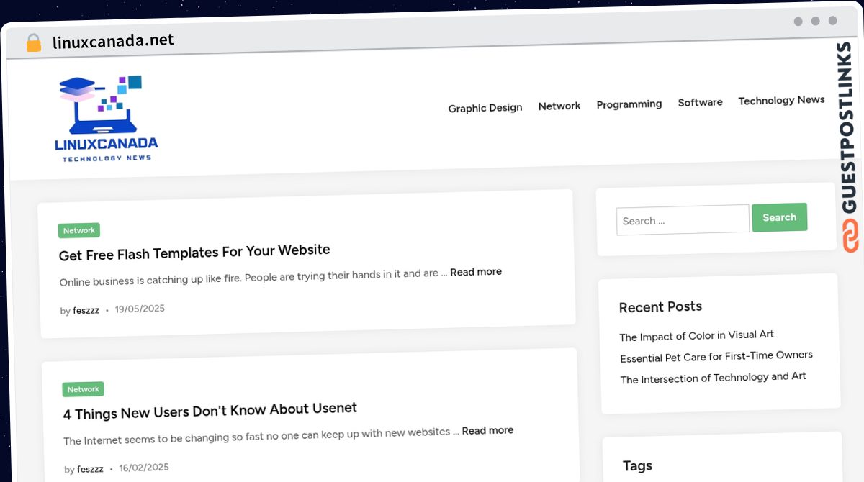864x482 pixels.
Task: Open The Intersection of Technology and Art
Action: 714,378
